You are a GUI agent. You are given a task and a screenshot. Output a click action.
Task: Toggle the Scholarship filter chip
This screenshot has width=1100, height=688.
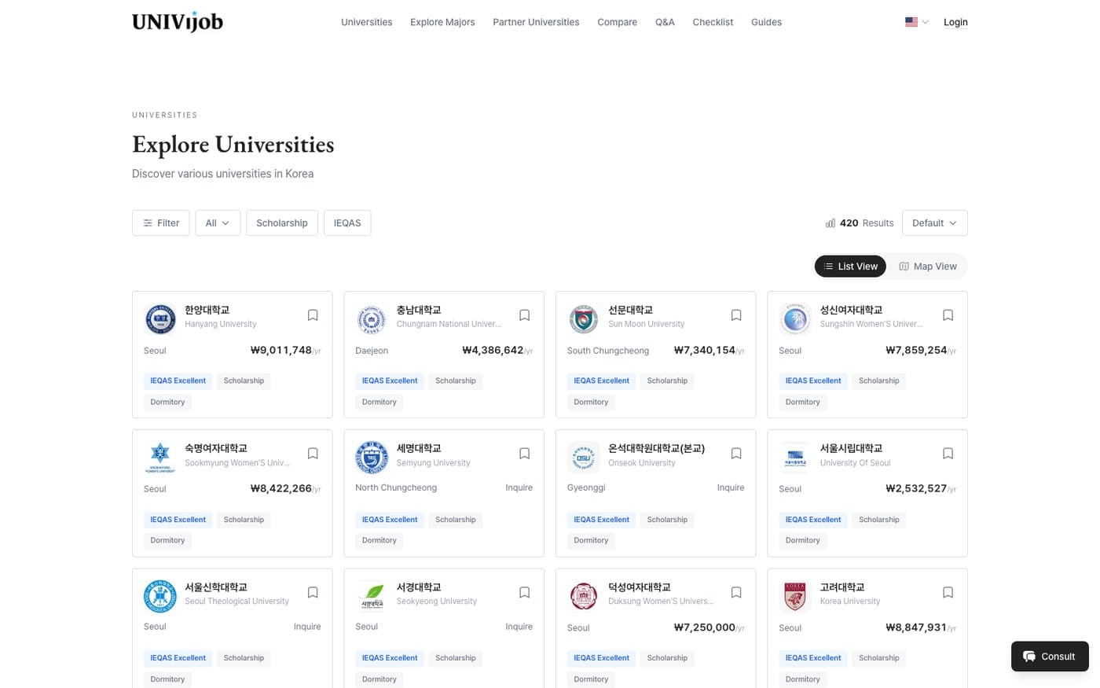pos(282,223)
